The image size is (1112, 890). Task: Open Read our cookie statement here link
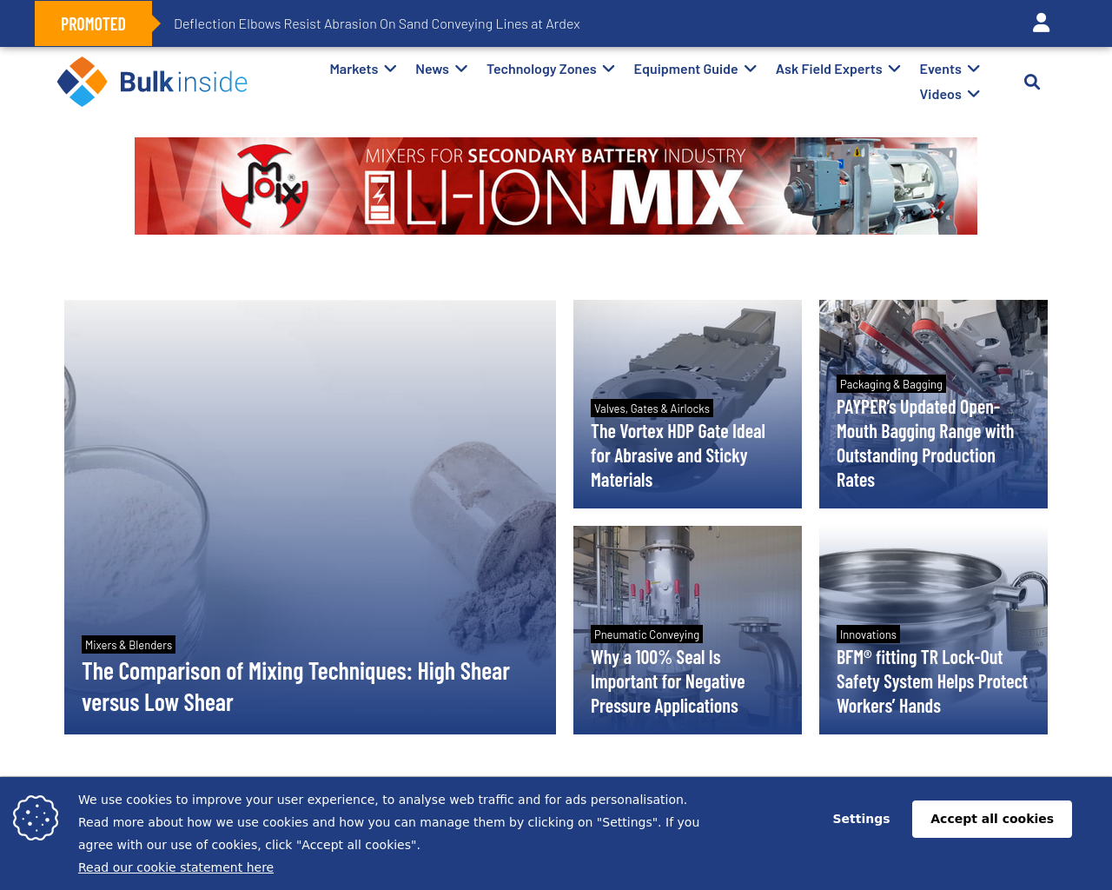click(x=175, y=867)
